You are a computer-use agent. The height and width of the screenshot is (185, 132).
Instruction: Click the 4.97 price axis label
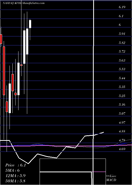[122, 122]
